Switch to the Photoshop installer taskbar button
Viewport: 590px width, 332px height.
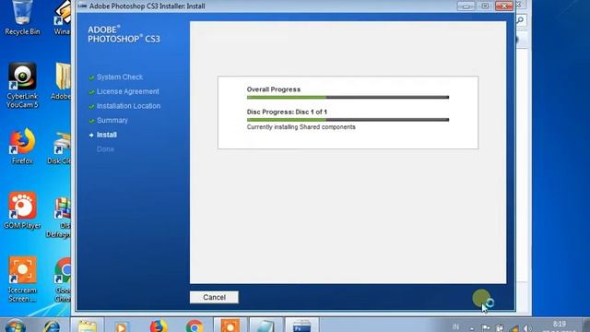[301, 325]
